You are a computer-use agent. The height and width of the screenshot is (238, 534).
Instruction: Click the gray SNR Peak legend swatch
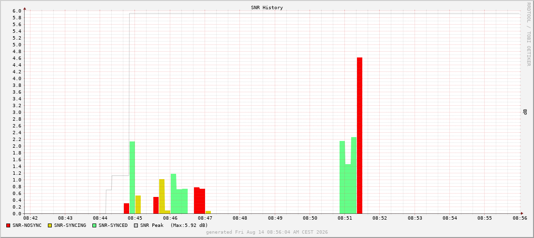pyautogui.click(x=136, y=225)
